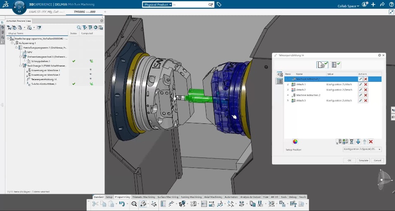Edit the Attach.1 row with pencil

(360, 84)
